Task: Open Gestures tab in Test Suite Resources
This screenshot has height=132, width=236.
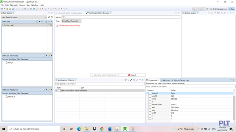Action: coord(25,93)
